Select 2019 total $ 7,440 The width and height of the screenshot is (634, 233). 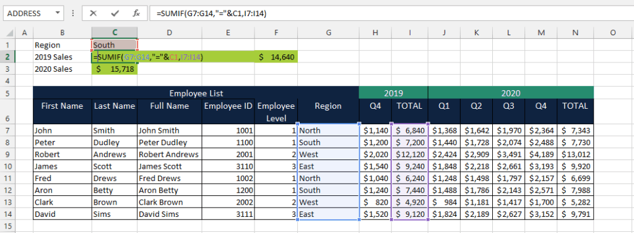pos(410,190)
